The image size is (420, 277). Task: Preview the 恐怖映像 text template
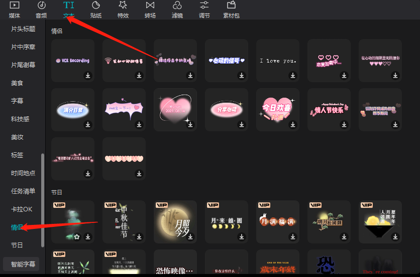pos(175,262)
